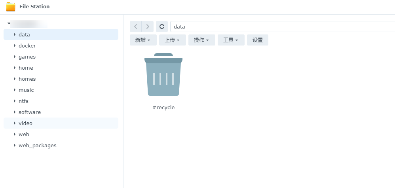Select the music shared folder
The width and height of the screenshot is (395, 188).
pos(61,90)
